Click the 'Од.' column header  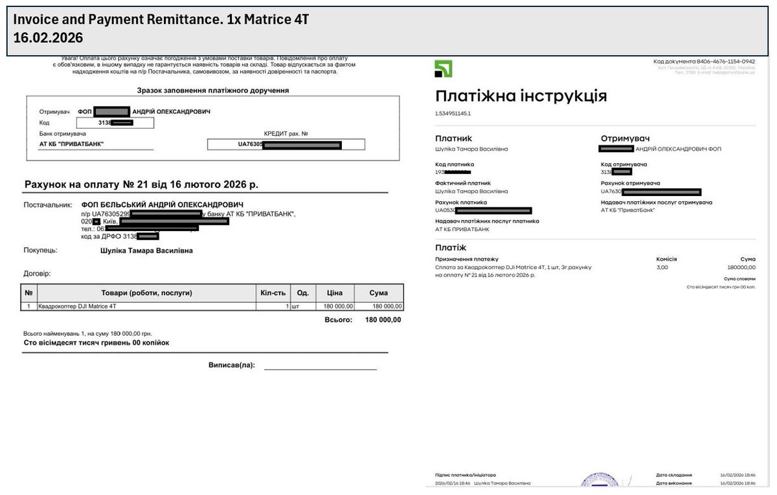click(302, 293)
